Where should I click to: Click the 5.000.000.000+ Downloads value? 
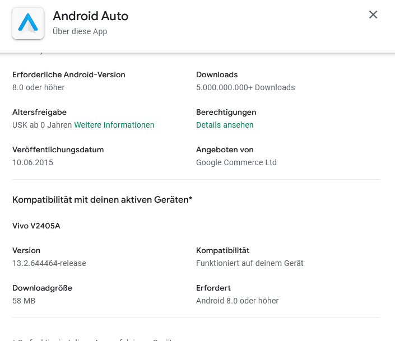(245, 87)
